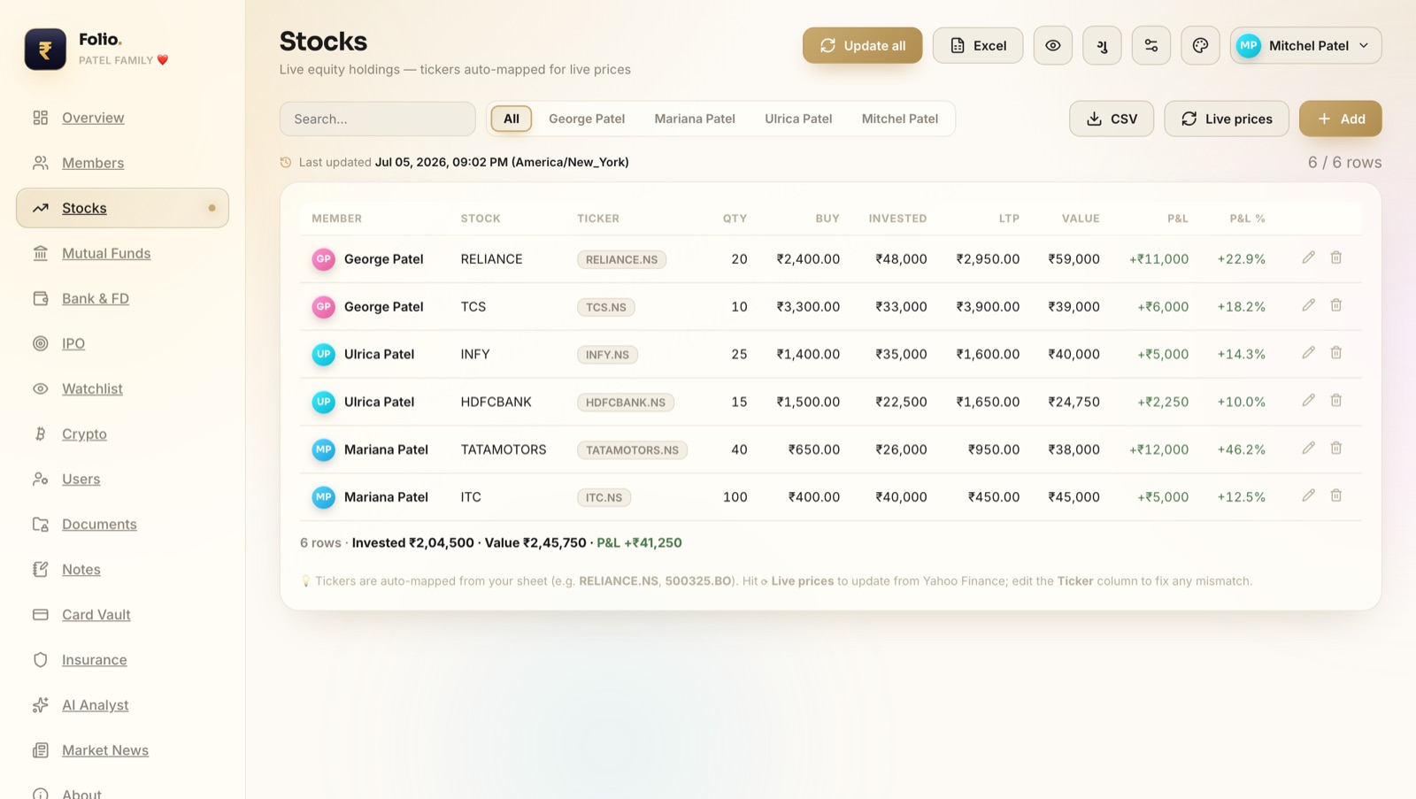Click the AI Analyst sparkle icon
The image size is (1416, 799).
[x=41, y=704]
